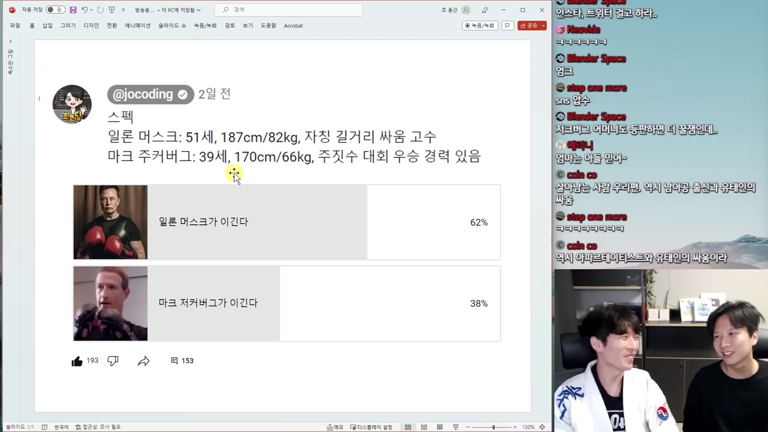The image size is (768, 432).
Task: Open the 홈 (Home) tab
Action: click(32, 26)
